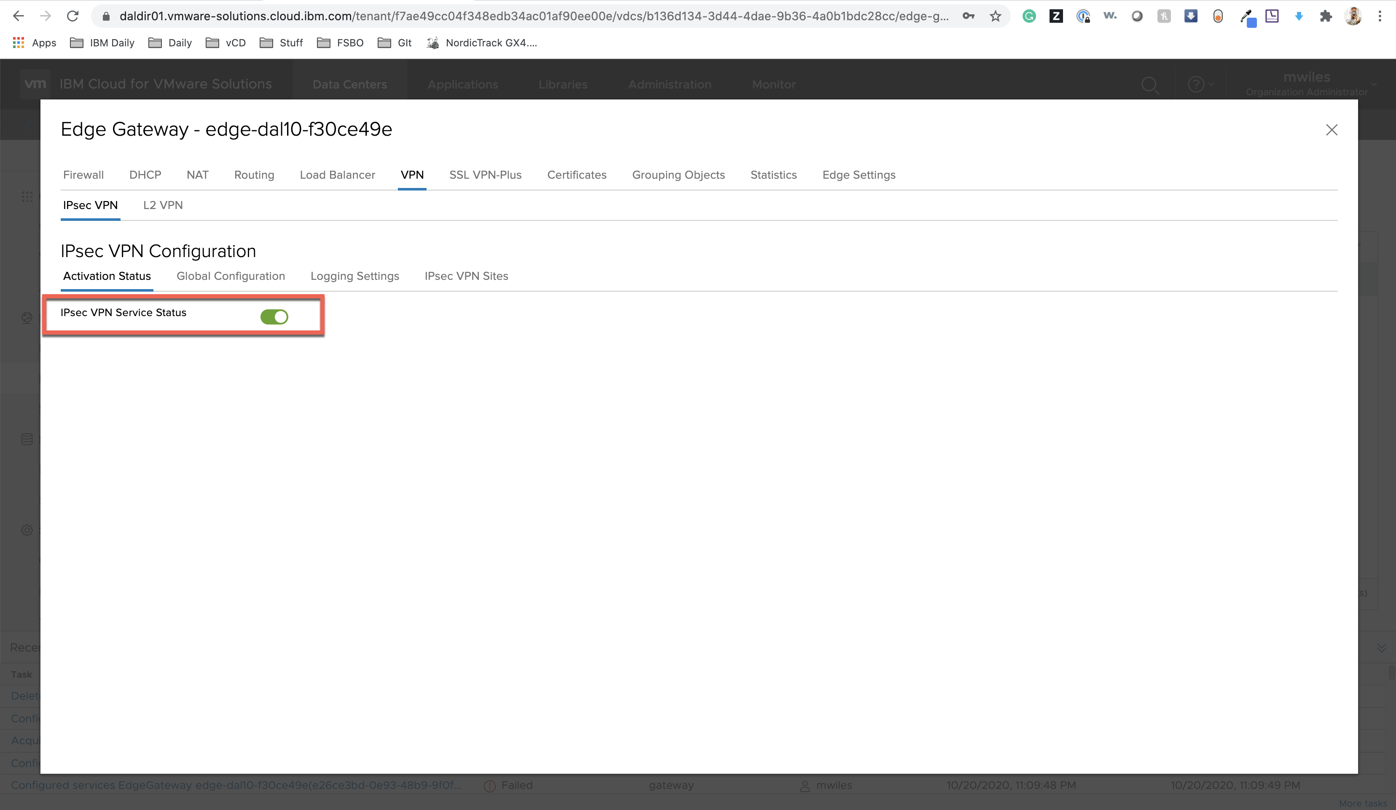Screen dimensions: 1396x810
Task: Click the browser back arrow
Action: [x=18, y=16]
